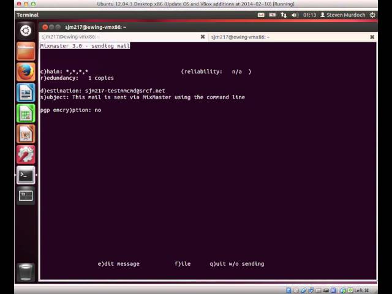Open the mail indicator in top panel

point(261,15)
